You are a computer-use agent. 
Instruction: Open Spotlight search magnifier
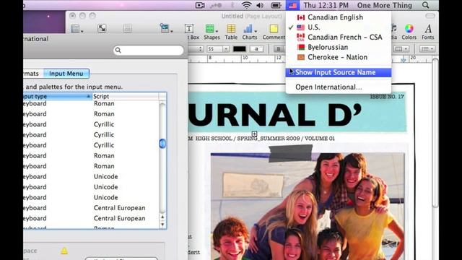click(425, 5)
